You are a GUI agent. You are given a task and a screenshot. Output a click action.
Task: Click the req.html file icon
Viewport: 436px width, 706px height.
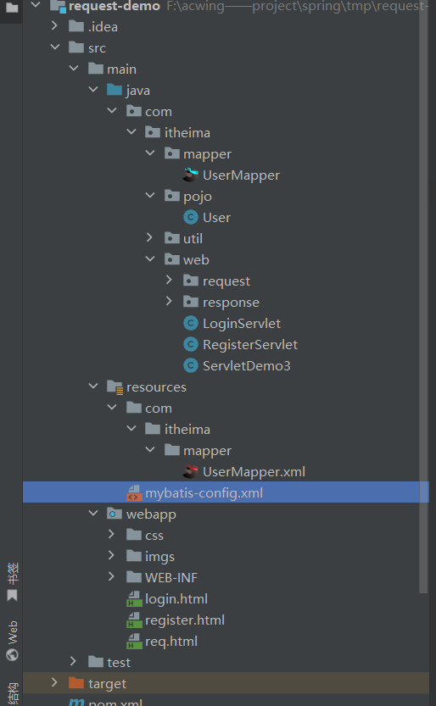click(134, 641)
